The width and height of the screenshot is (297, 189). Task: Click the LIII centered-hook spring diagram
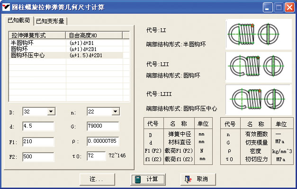point(255,99)
